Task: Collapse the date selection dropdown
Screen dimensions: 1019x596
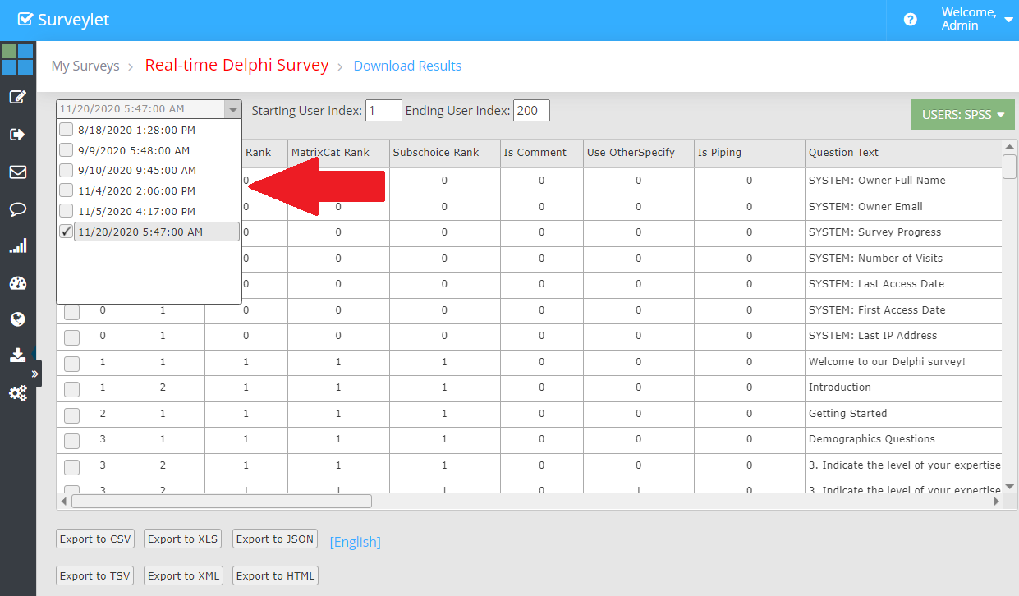Action: 232,109
